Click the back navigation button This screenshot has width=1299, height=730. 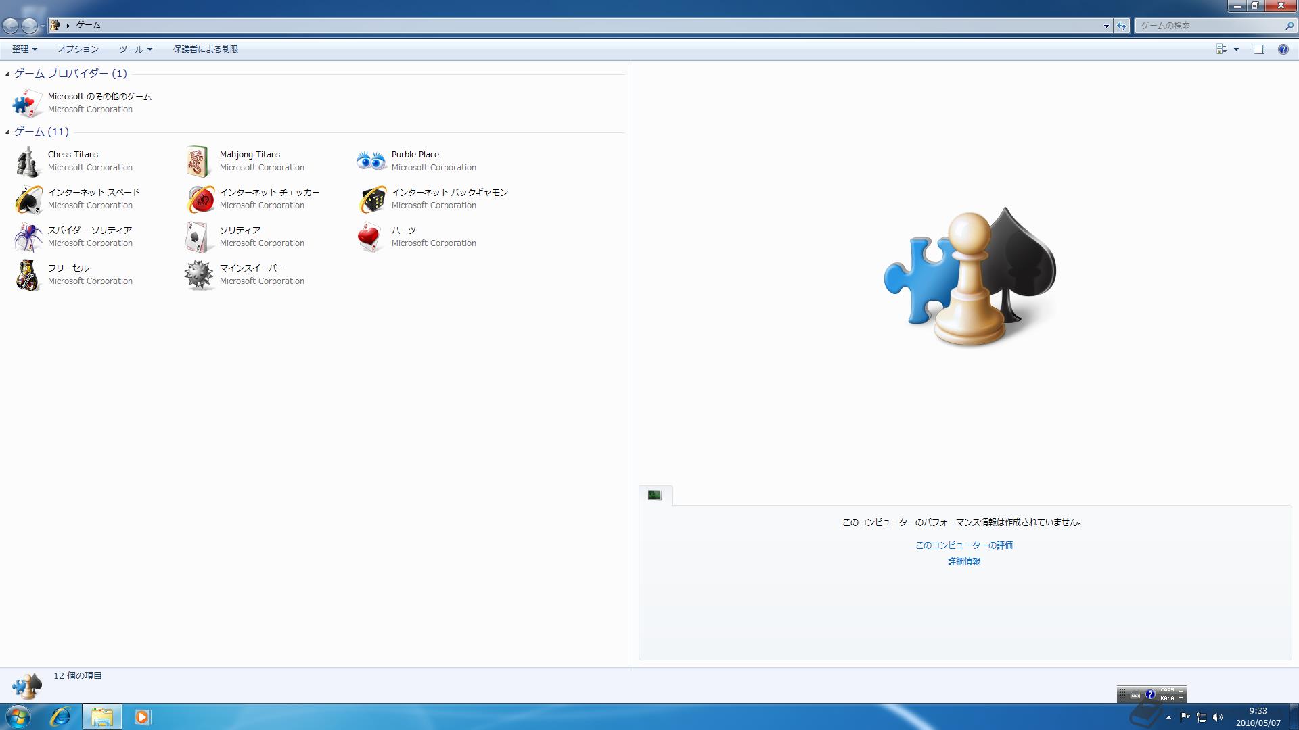10,26
